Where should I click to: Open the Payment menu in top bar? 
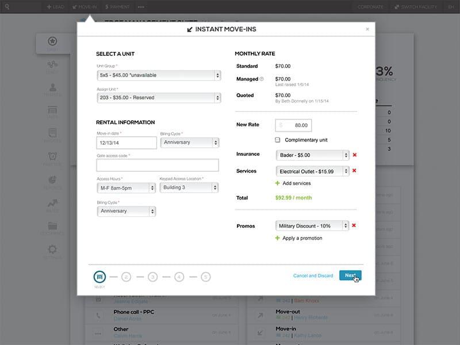coord(117,7)
